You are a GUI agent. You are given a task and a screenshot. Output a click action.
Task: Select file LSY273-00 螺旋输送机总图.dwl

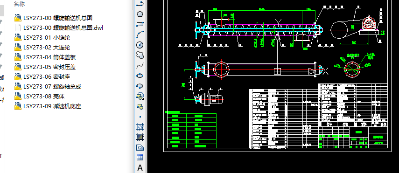tap(59, 28)
